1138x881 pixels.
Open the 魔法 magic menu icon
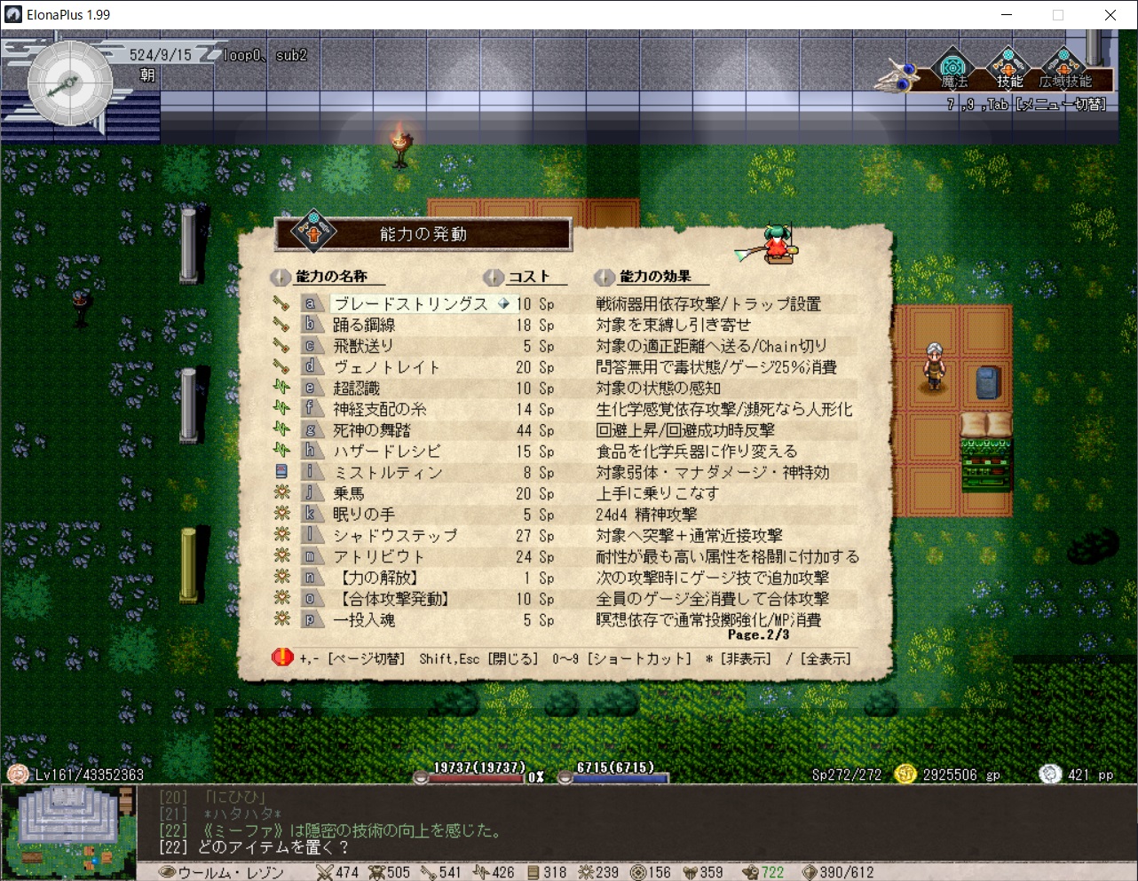tap(953, 69)
